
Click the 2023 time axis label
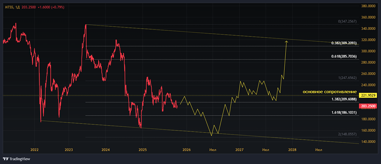pyautogui.click(x=69, y=150)
